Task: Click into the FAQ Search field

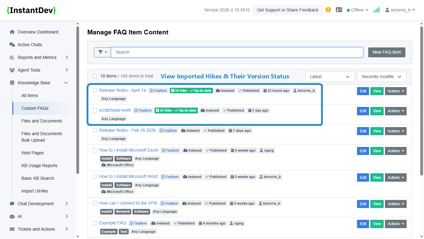Action: (237, 52)
